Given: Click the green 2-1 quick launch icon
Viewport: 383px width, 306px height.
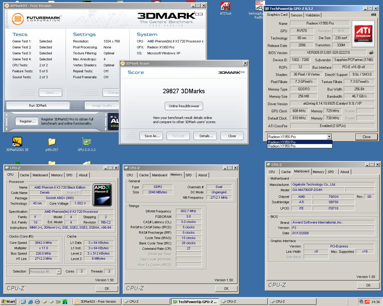Looking at the screenshot, I should coord(65,302).
